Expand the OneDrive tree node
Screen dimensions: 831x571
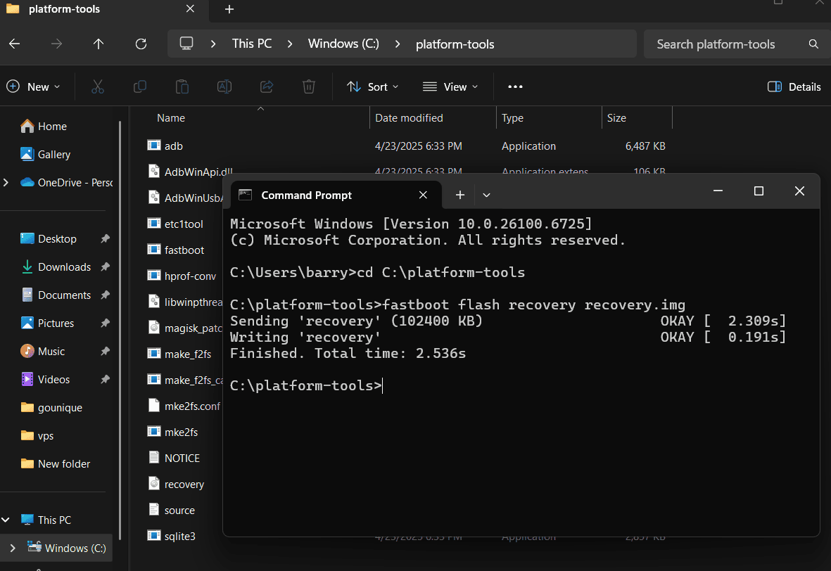coord(6,183)
